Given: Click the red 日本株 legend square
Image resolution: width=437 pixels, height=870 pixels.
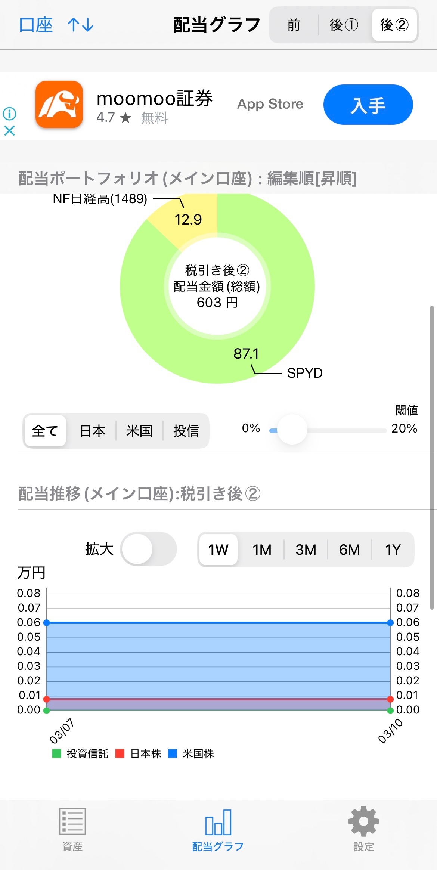Looking at the screenshot, I should point(120,753).
